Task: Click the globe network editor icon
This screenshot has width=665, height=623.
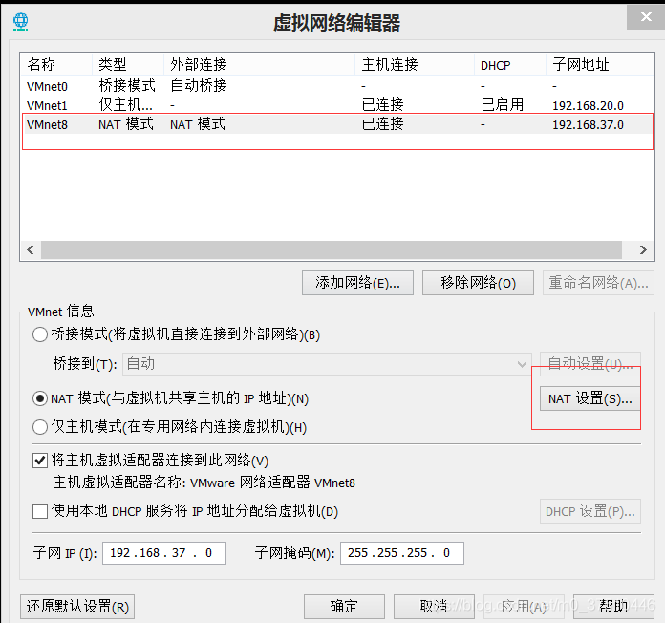Action: coord(20,21)
